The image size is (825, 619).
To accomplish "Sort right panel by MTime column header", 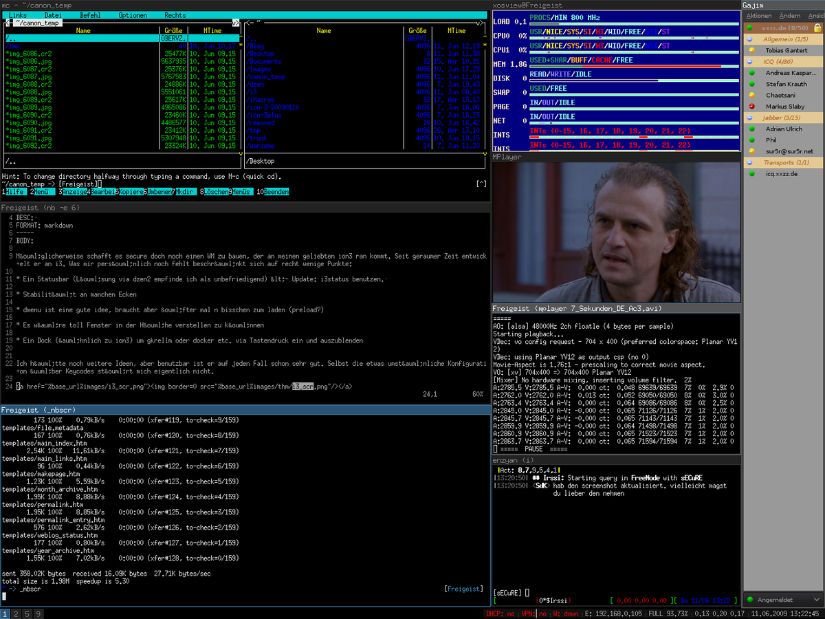I will [x=456, y=30].
